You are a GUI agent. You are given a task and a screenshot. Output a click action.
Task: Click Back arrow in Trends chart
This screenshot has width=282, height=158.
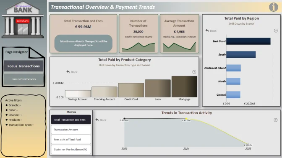[x=101, y=120]
